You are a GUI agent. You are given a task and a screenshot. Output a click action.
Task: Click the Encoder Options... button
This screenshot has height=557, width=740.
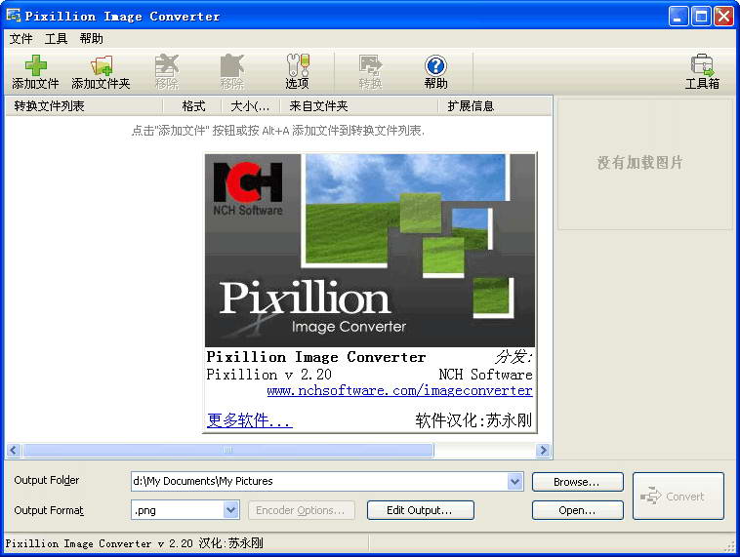coord(301,510)
